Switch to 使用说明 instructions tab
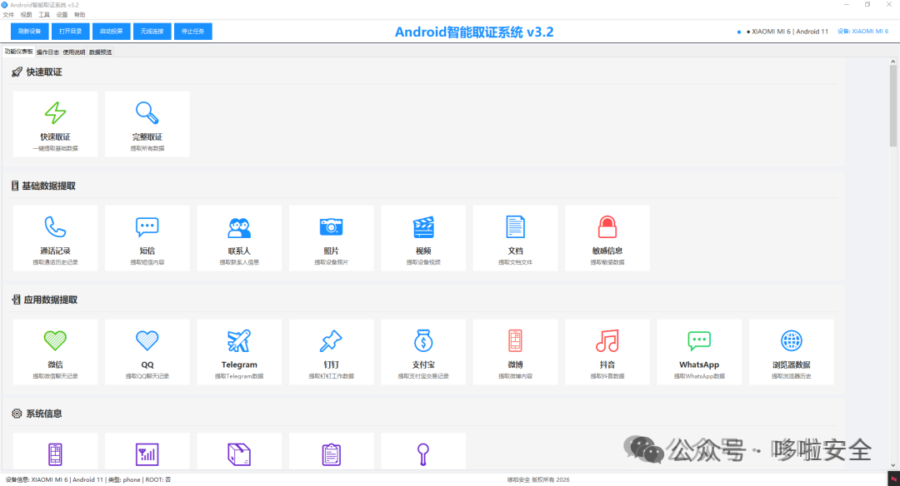 (74, 52)
